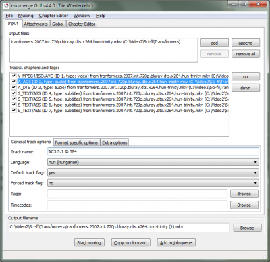270x262 pixels.
Task: Click Add to job queue button
Action: [176, 242]
